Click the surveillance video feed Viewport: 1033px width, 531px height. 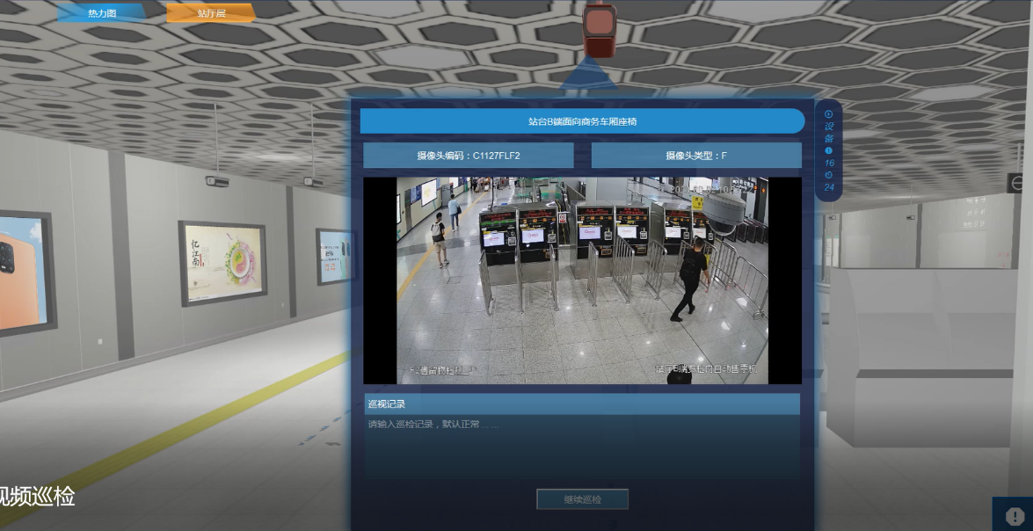point(582,280)
